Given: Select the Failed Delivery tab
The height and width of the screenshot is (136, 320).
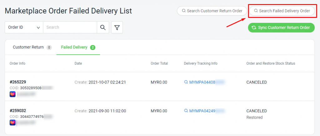Looking at the screenshot, I should (x=74, y=47).
